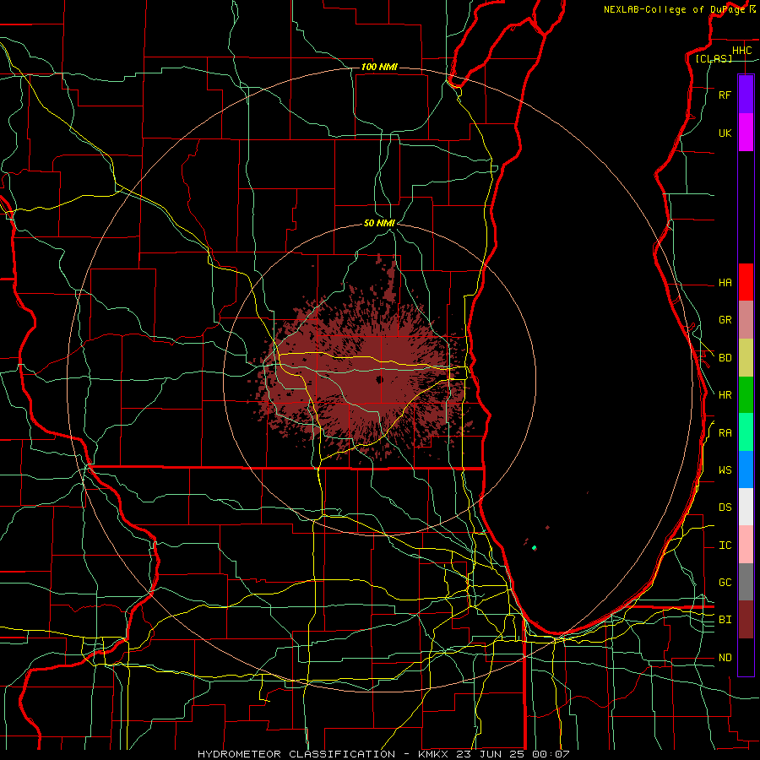
Task: Click the IC light pink legend swatch
Action: coord(746,545)
